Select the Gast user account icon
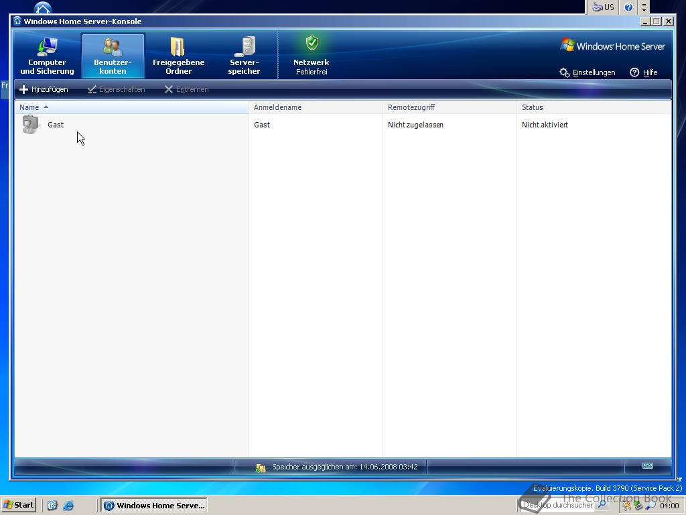The height and width of the screenshot is (515, 686). [x=31, y=124]
